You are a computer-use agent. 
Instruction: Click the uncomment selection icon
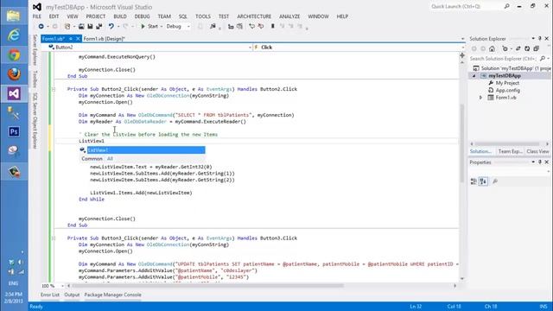[261, 27]
